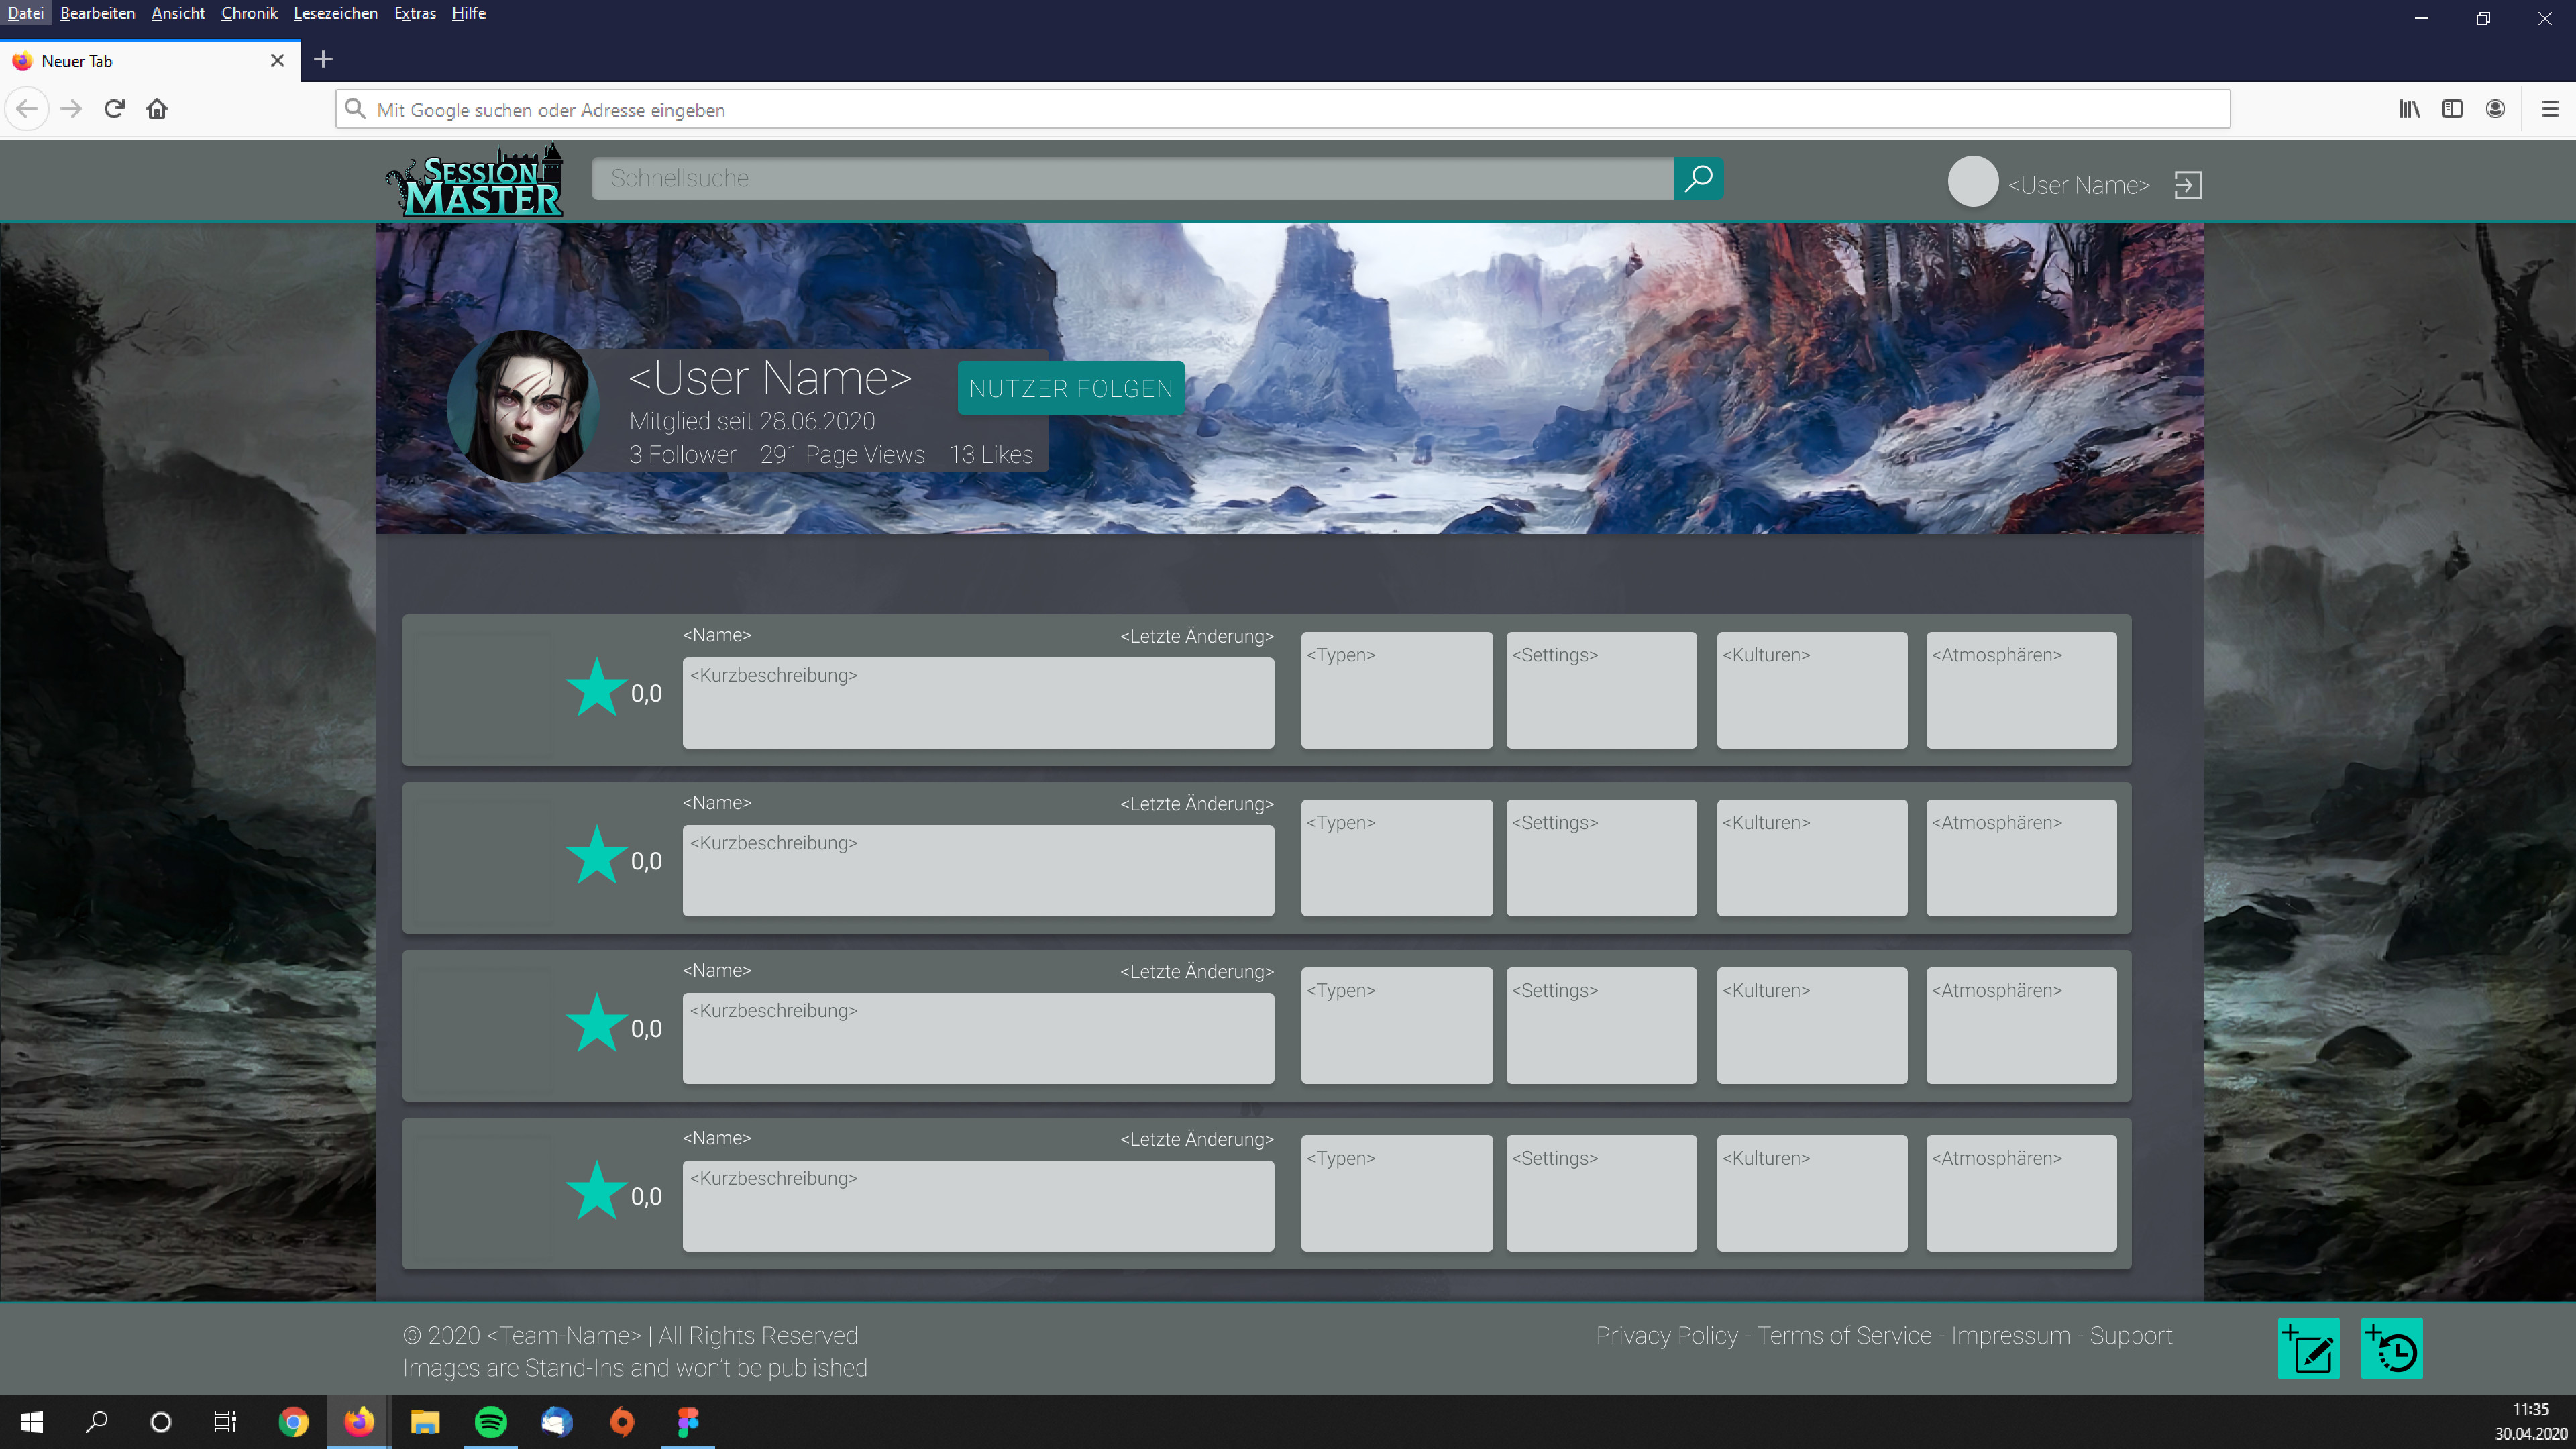The width and height of the screenshot is (2576, 1449).
Task: Open the Firefox library icon
Action: (x=2410, y=109)
